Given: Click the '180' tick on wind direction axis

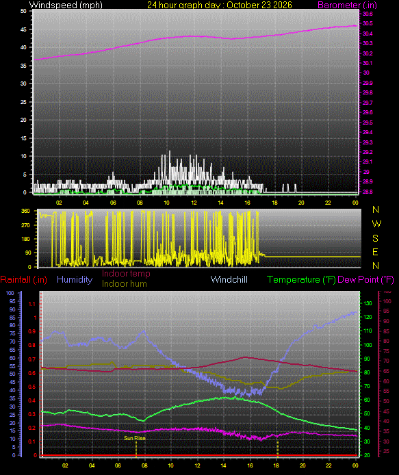Looking at the screenshot, I should click(x=26, y=239).
